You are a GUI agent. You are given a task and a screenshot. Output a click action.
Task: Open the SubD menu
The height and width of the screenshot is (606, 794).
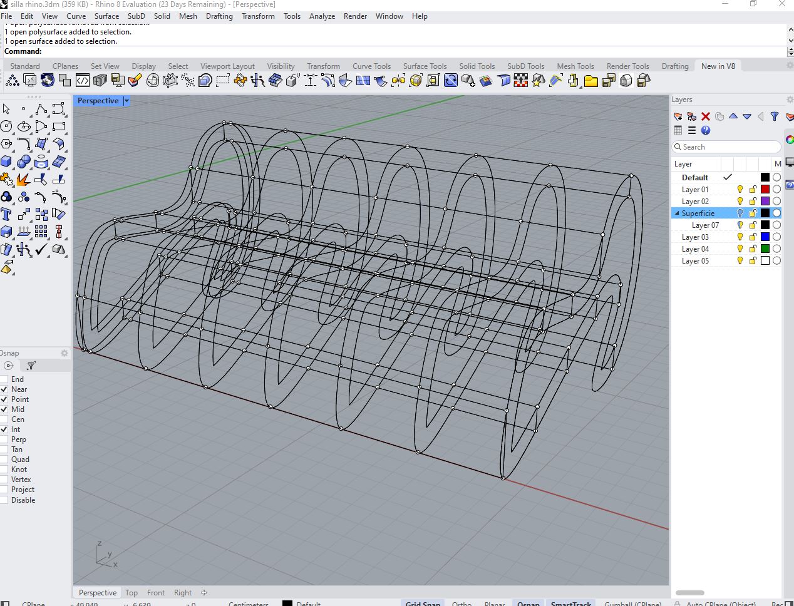(137, 16)
